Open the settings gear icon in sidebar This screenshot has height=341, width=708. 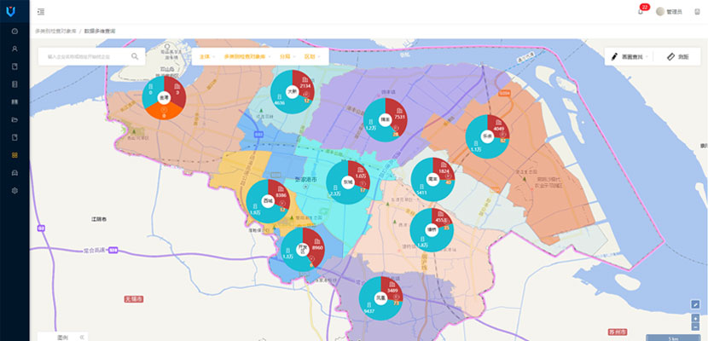coord(15,190)
